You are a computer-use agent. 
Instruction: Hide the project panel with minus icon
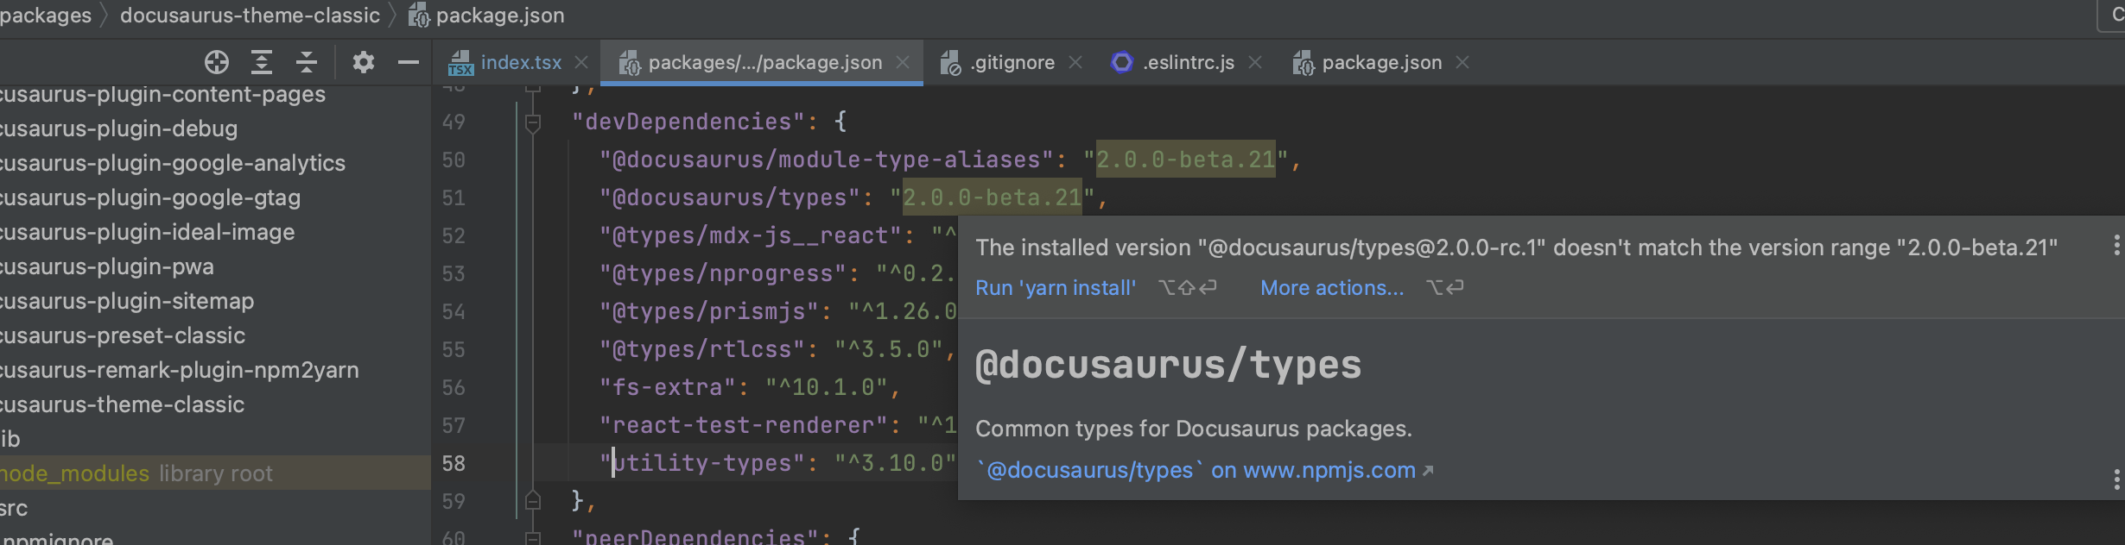[409, 62]
